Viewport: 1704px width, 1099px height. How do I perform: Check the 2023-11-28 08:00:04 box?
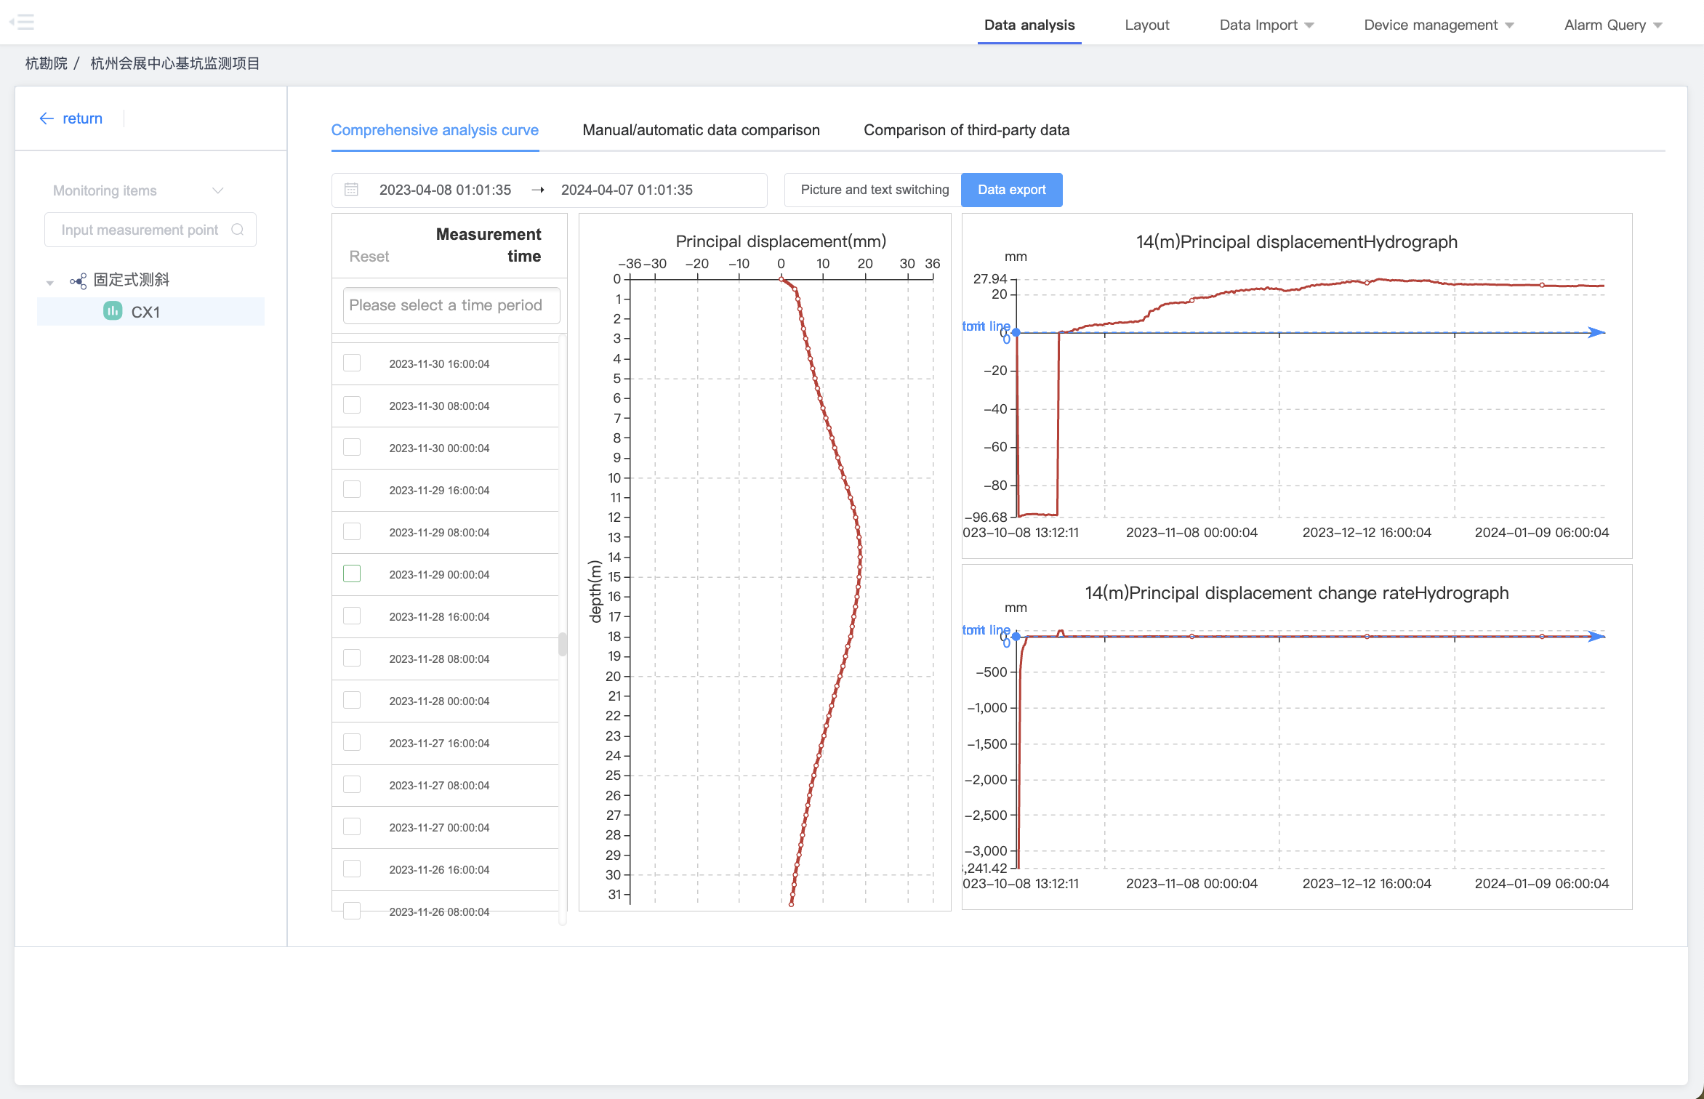tap(352, 658)
